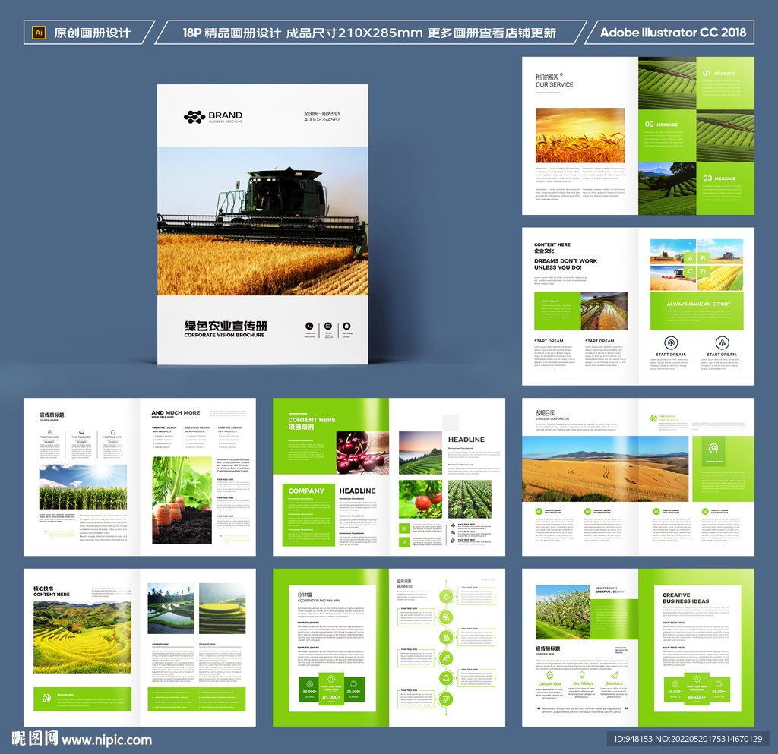Screen dimensions: 778x754
Task: Click DREAMS DON'T WORK UNLESS YOU DO! heading
Action: click(565, 264)
